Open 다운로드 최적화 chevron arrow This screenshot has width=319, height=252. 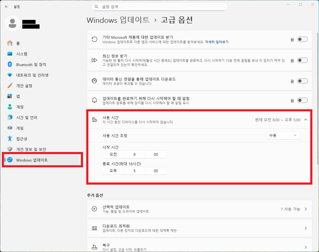pyautogui.click(x=306, y=228)
